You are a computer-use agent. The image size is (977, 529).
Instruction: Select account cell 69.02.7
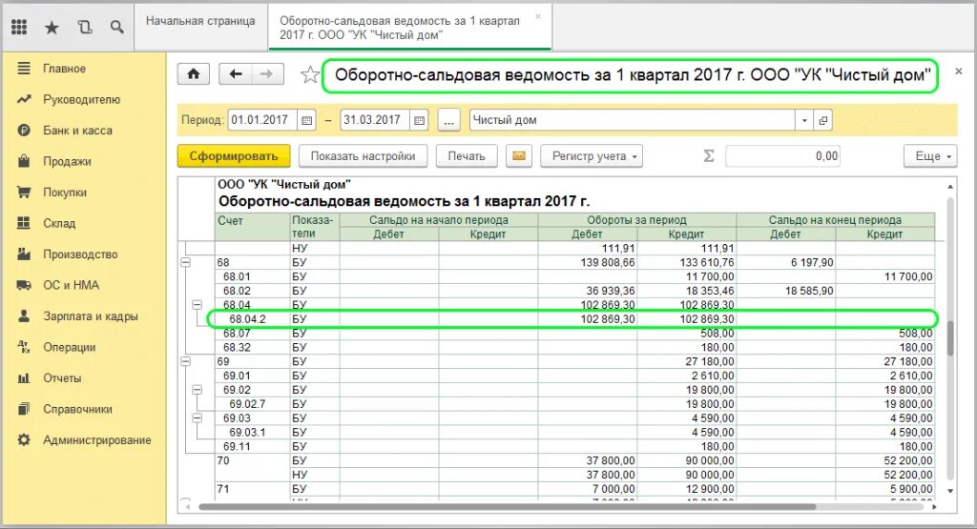pyautogui.click(x=252, y=404)
